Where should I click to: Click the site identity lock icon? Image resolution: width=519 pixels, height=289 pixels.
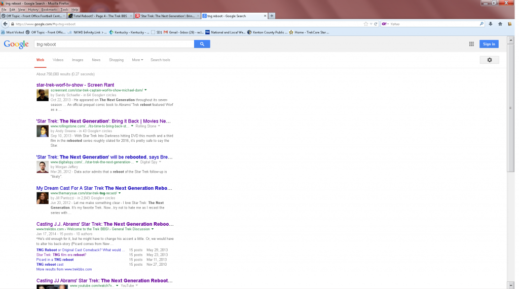click(x=13, y=24)
